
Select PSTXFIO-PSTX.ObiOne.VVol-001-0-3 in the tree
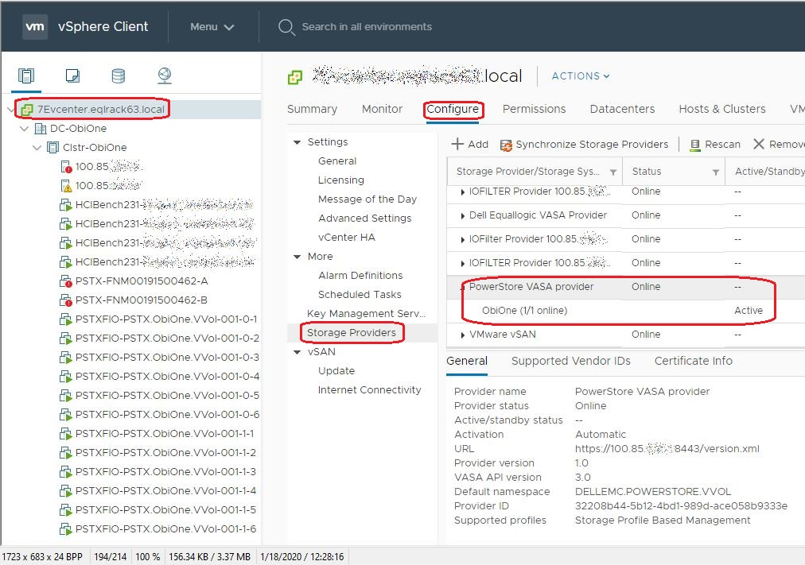pyautogui.click(x=167, y=358)
